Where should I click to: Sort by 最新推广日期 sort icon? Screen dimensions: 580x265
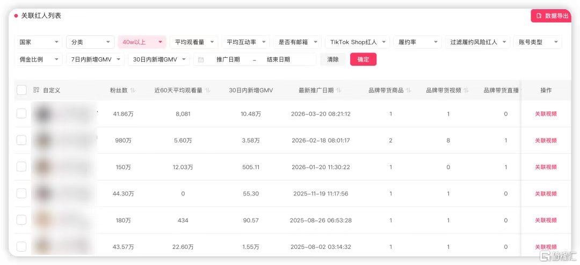(339, 90)
